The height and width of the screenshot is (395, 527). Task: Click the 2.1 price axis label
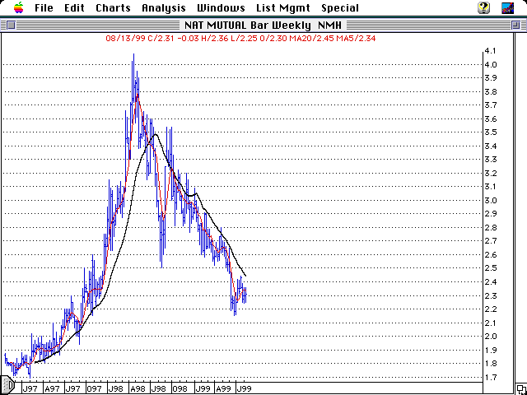click(490, 323)
